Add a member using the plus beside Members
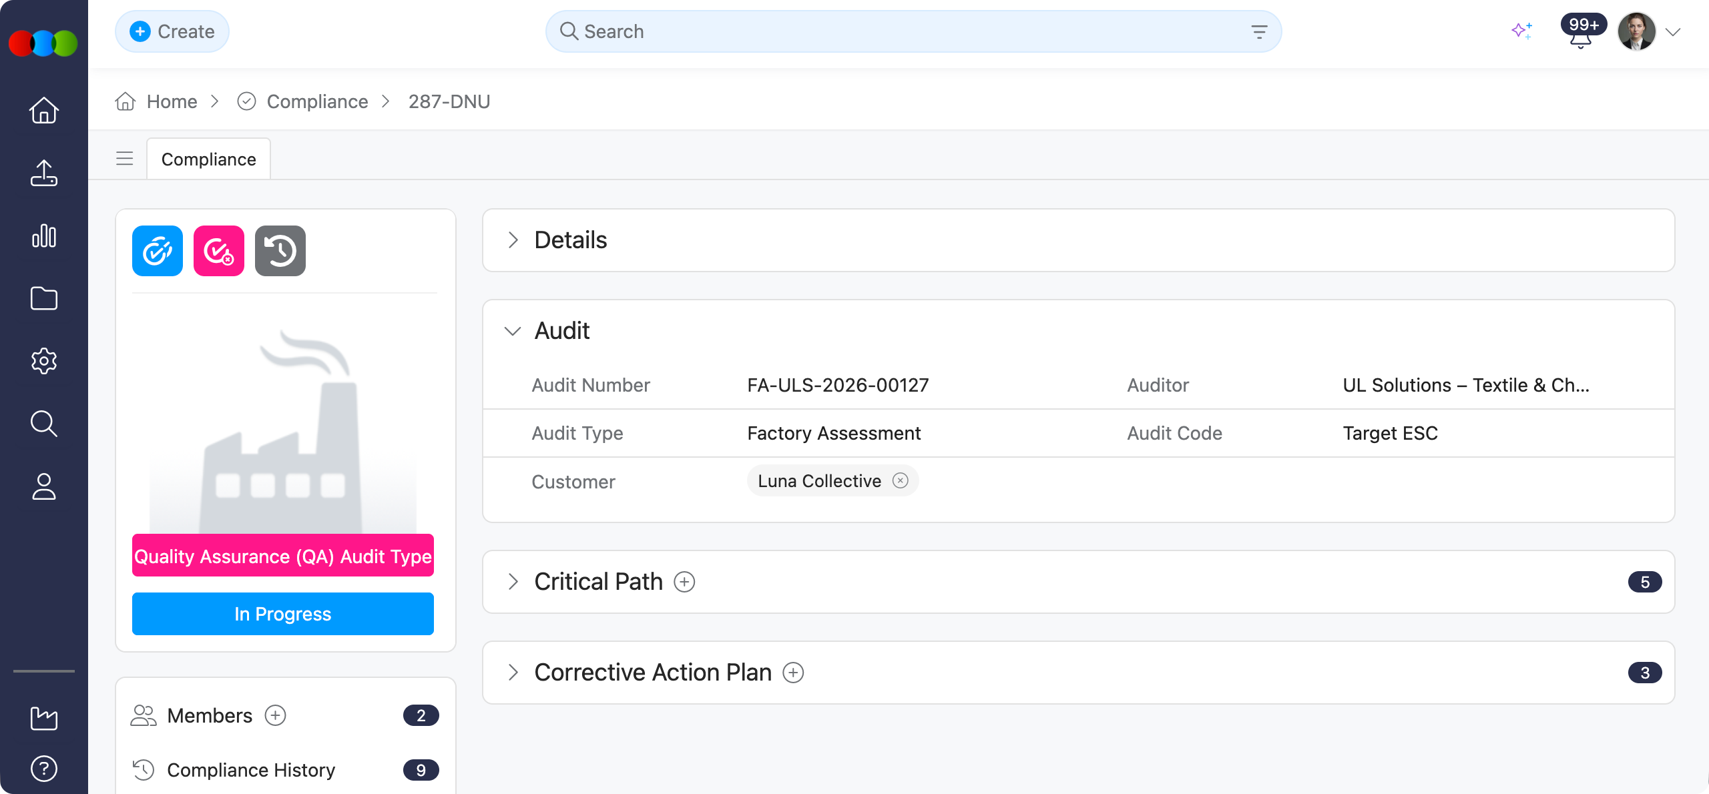1709x794 pixels. tap(274, 715)
